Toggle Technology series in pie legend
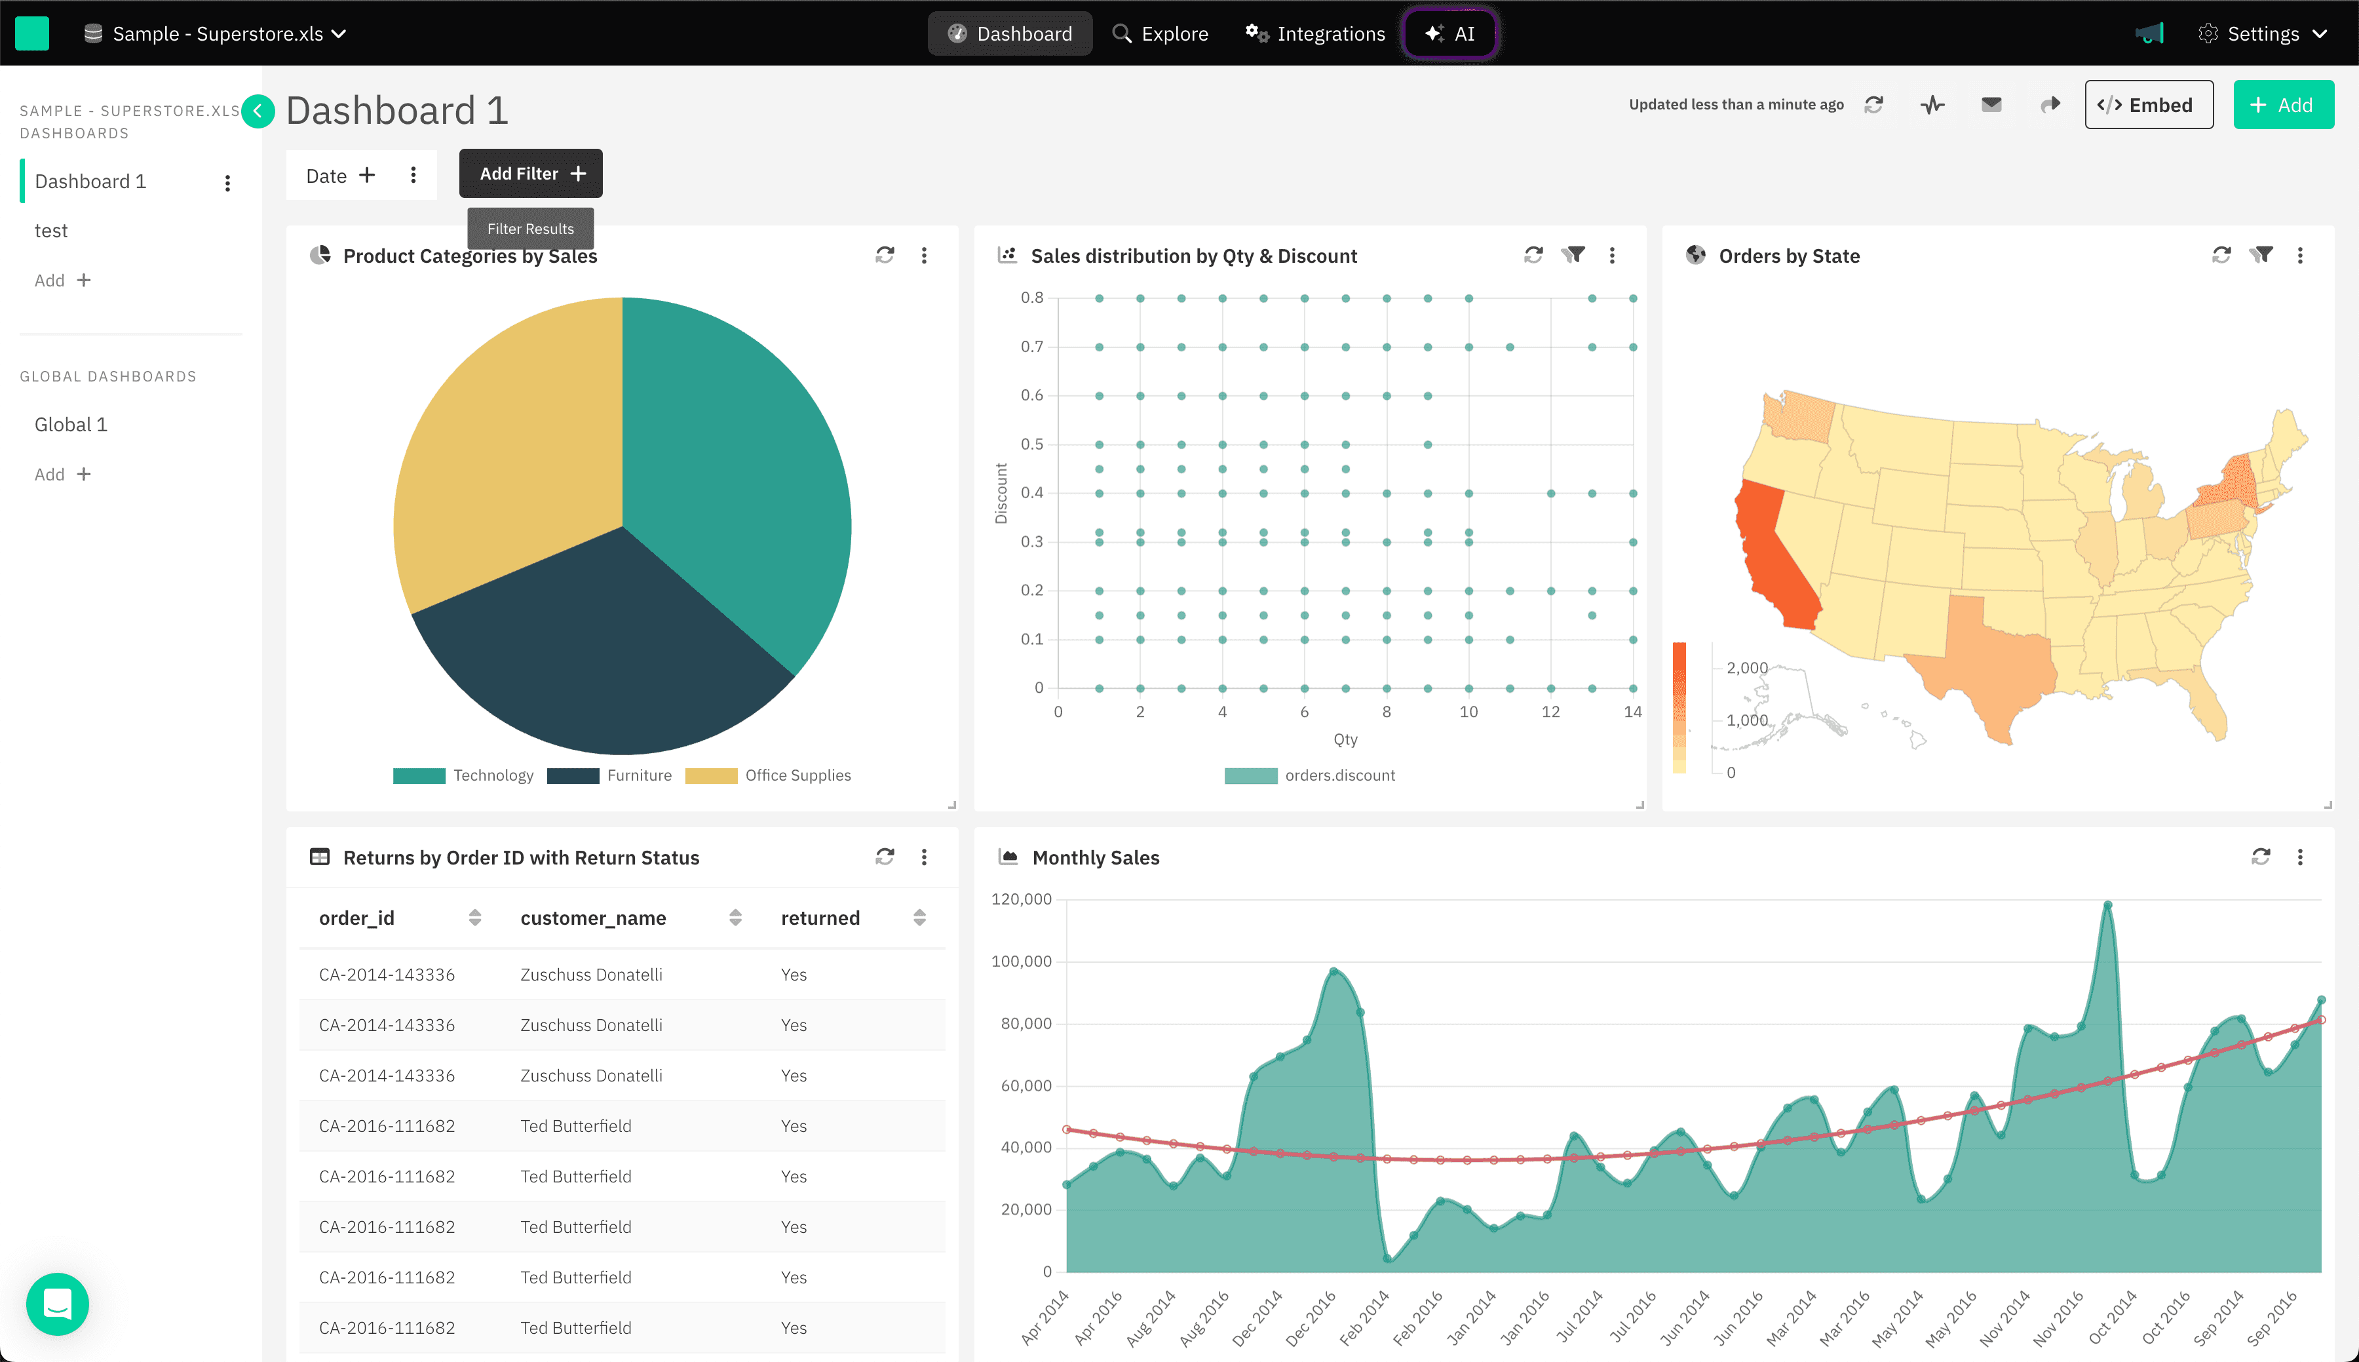 464,775
